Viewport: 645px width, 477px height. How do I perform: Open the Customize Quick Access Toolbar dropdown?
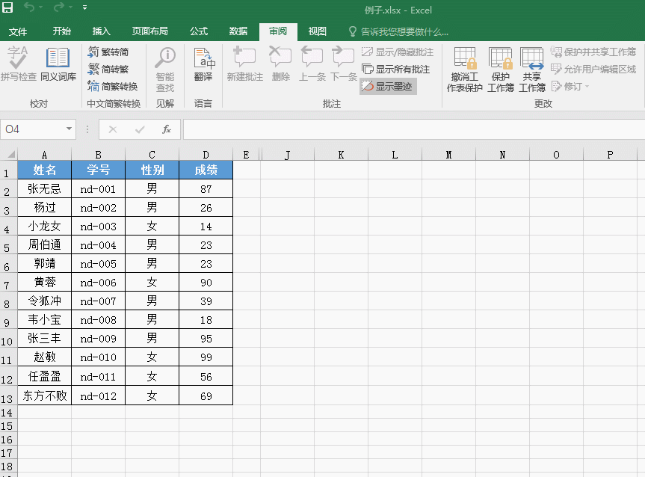click(84, 7)
